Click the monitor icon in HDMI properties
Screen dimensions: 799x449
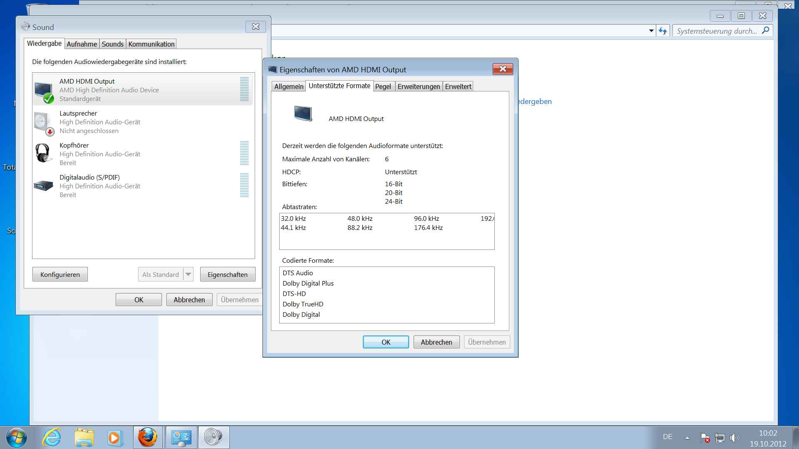coord(303,113)
